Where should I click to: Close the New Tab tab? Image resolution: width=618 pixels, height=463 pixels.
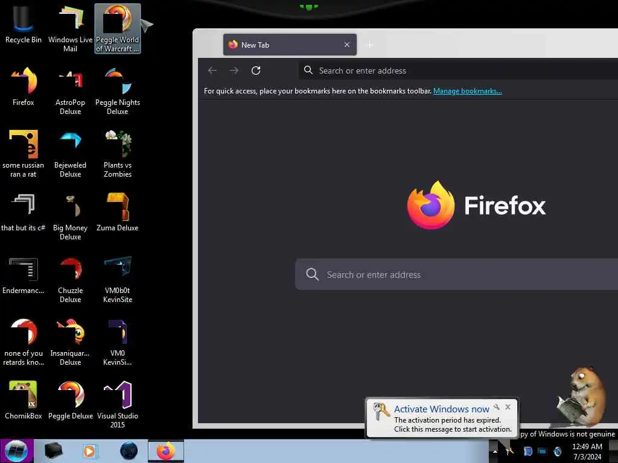(347, 45)
